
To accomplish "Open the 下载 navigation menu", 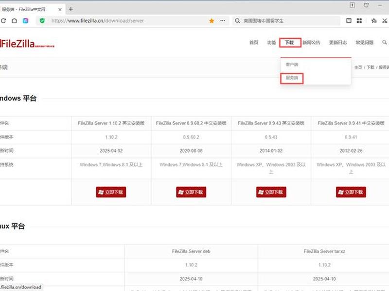I will pos(290,43).
